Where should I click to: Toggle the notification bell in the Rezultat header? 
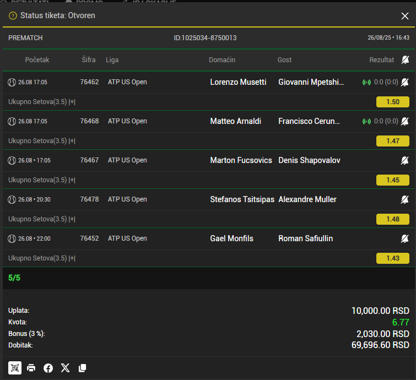click(x=405, y=60)
